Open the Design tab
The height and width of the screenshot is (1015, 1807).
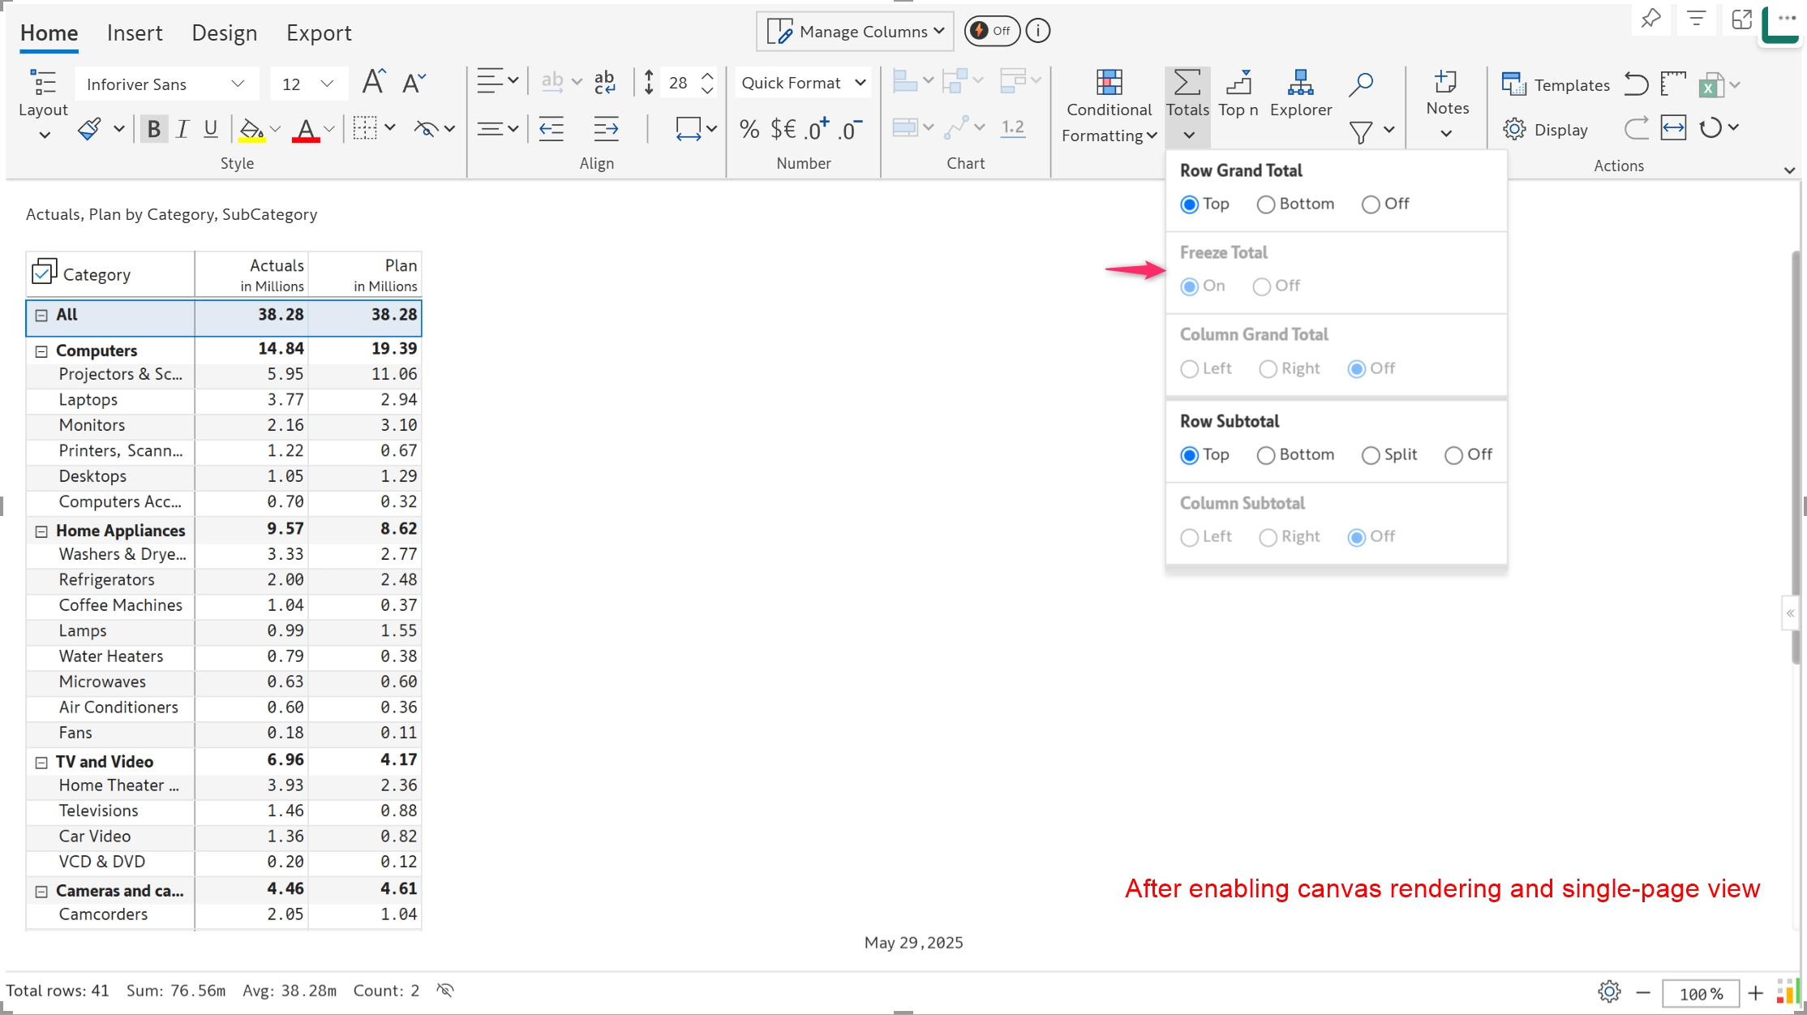pos(224,32)
